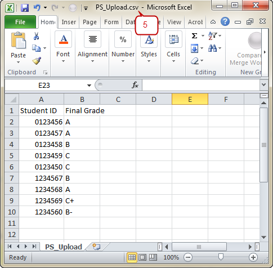The height and width of the screenshot is (268, 273).
Task: Click the Clear eraser icon
Action: tap(195, 61)
